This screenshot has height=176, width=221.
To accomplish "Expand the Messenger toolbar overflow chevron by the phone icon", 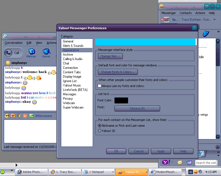I will pyautogui.click(x=218, y=31).
